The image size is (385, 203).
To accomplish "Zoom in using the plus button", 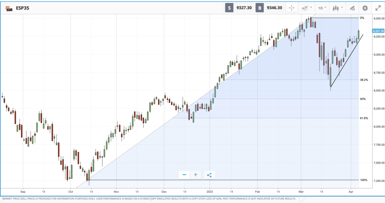I will [x=196, y=175].
